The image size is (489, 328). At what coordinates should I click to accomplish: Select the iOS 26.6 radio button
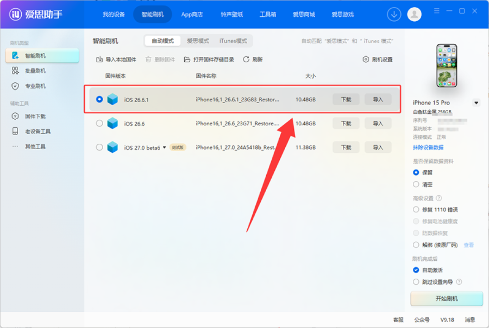pyautogui.click(x=100, y=123)
